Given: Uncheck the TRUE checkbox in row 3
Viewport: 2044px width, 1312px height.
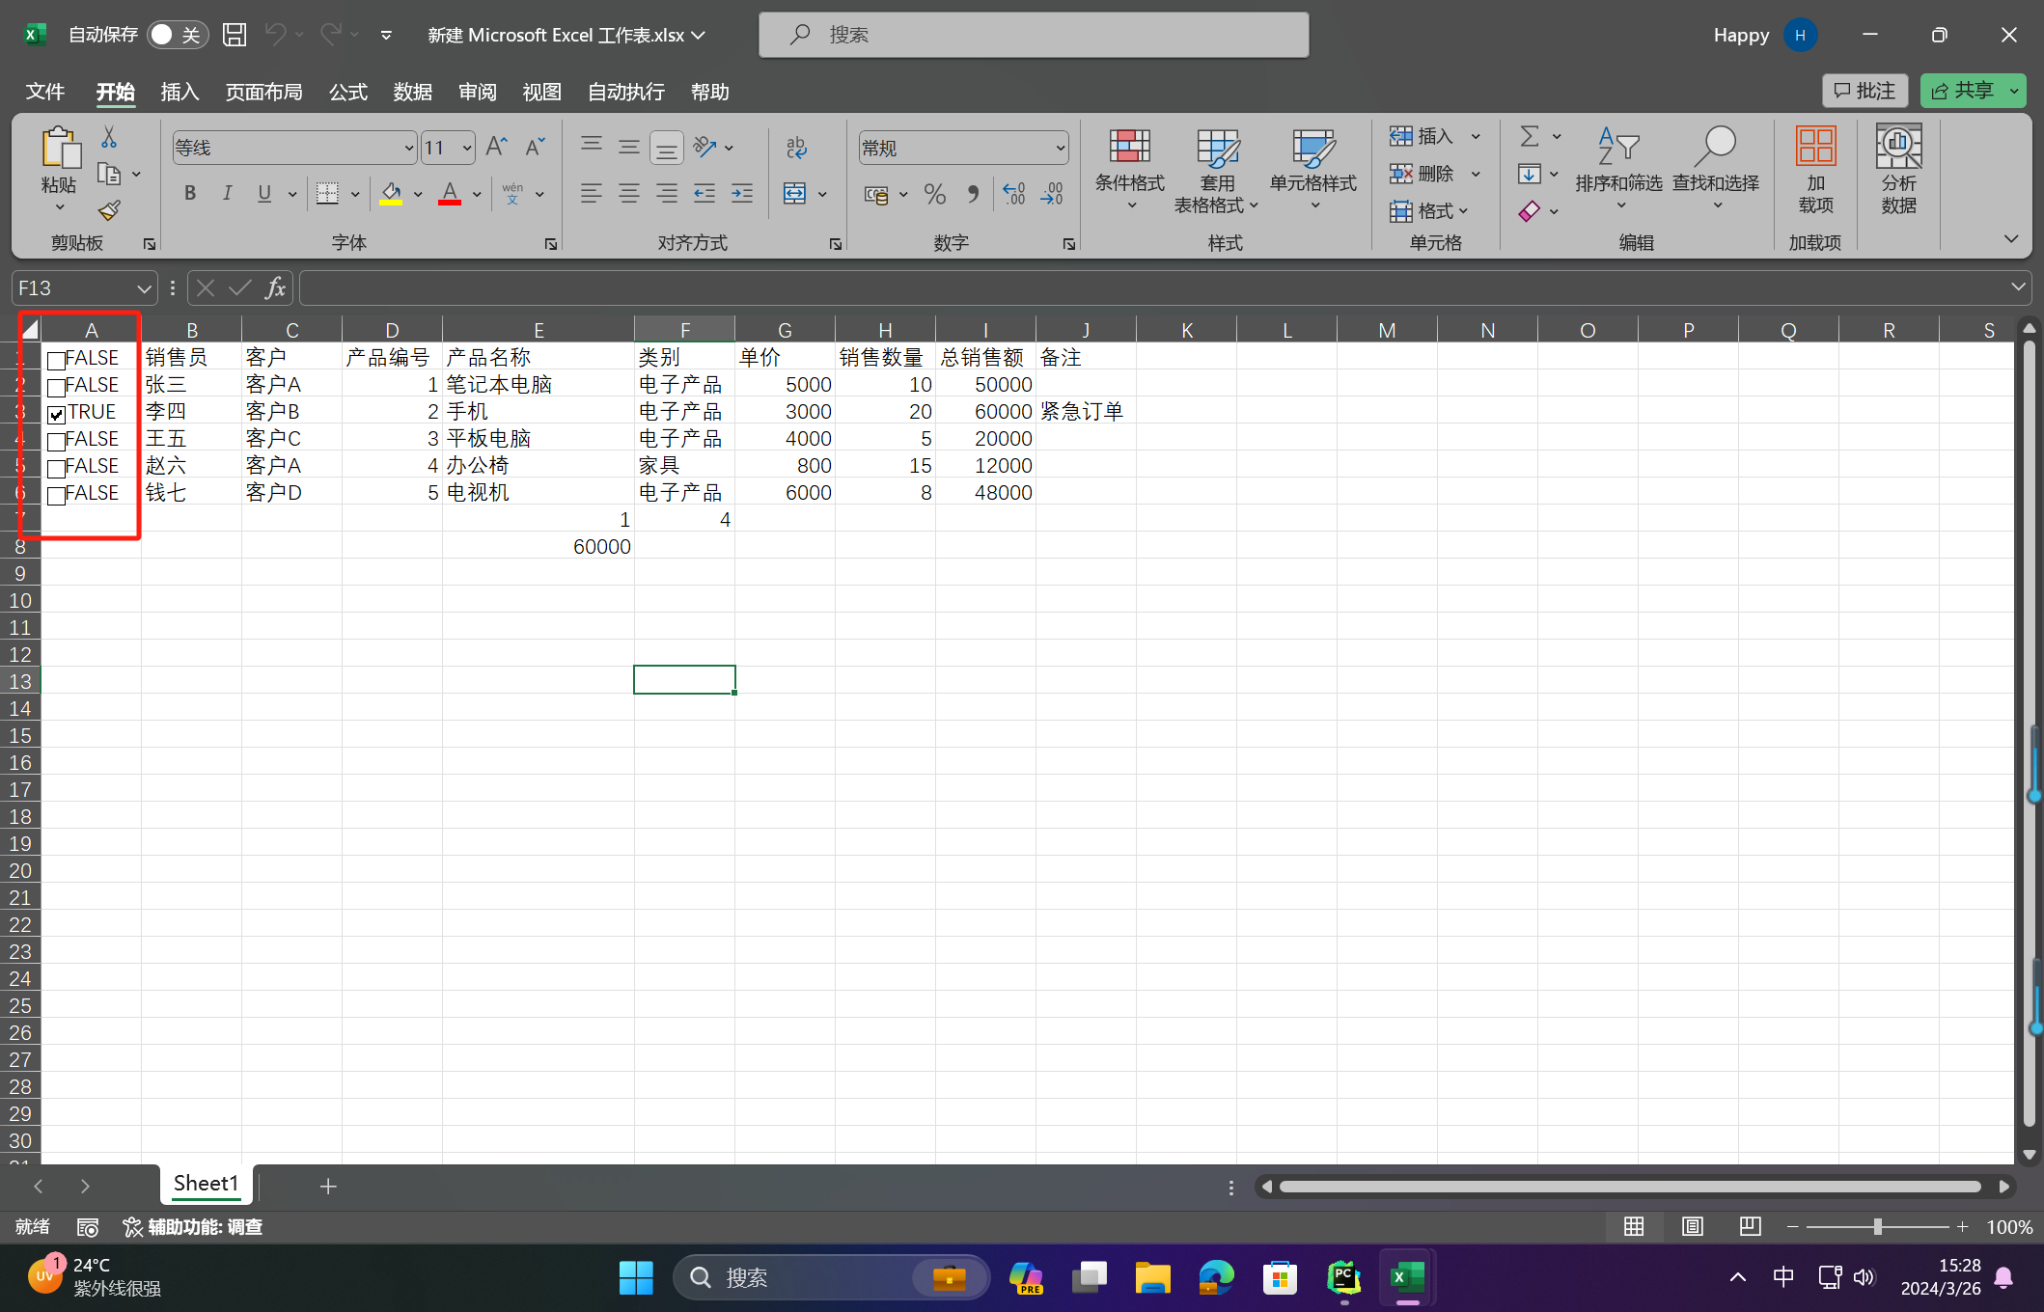Looking at the screenshot, I should click(x=57, y=415).
